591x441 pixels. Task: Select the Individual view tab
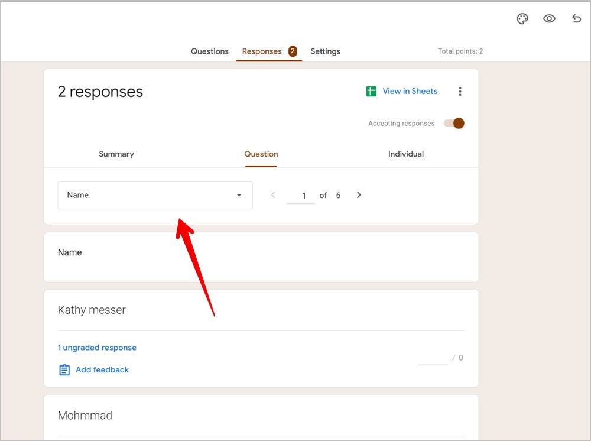[x=406, y=154]
